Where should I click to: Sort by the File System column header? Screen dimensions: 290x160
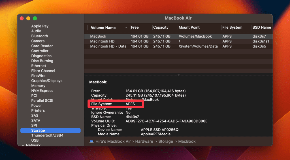[232, 27]
